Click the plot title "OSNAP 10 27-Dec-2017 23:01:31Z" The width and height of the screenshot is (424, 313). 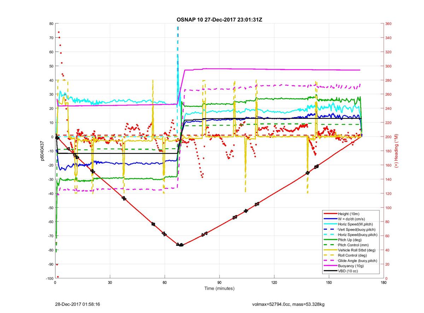[219, 19]
